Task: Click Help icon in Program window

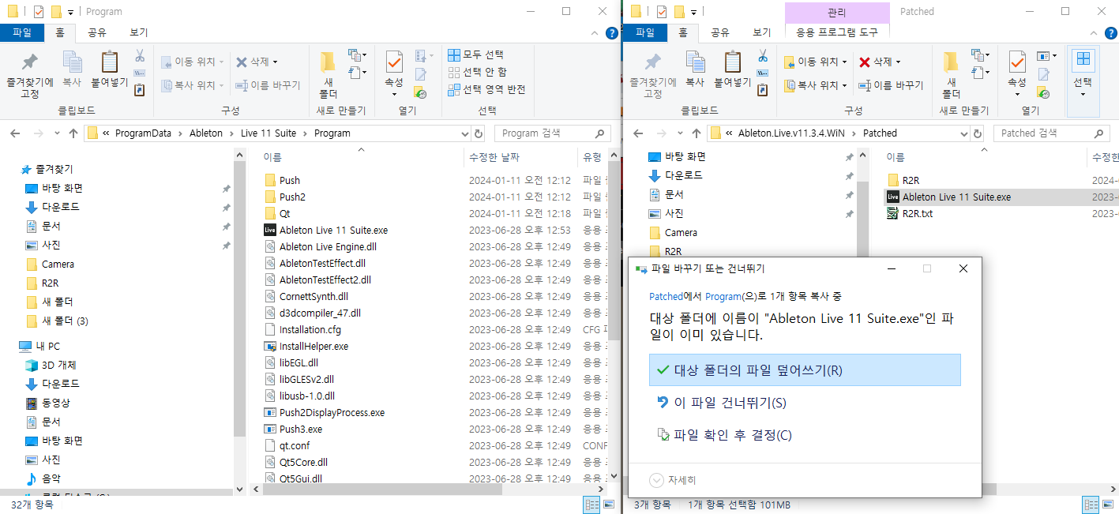Action: tap(612, 33)
